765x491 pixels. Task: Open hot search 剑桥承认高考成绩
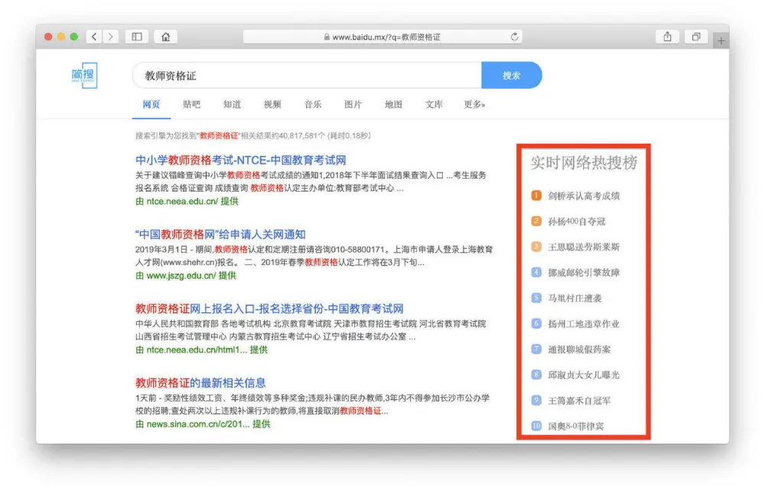584,195
